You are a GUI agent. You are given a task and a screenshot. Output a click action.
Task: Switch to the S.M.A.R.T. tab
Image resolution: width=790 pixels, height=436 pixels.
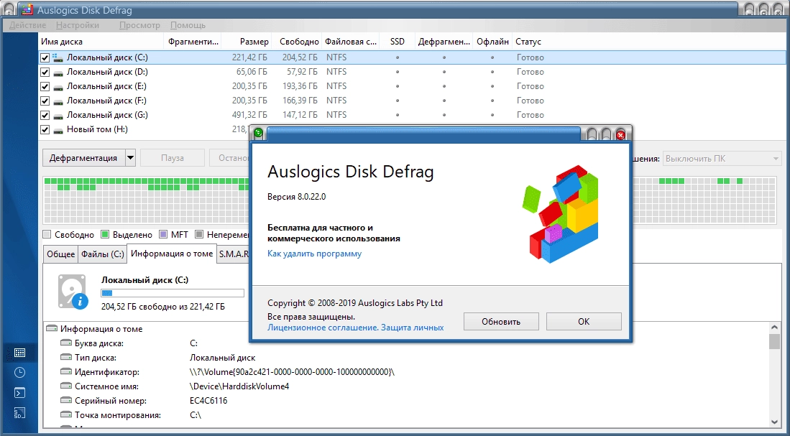tap(234, 254)
